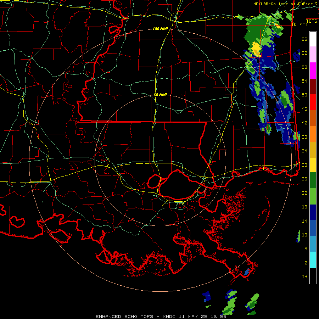Click the legend value 46
Screen dimensions: 319x319
(304, 109)
